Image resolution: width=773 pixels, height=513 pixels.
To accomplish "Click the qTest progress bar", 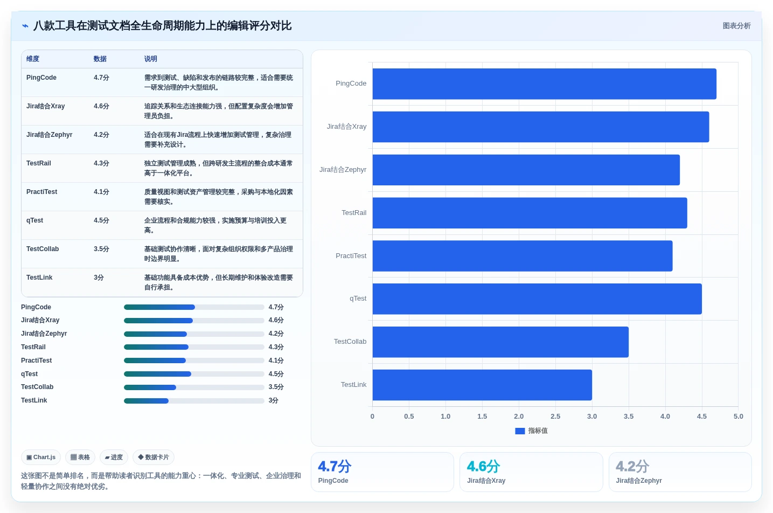I will (194, 374).
